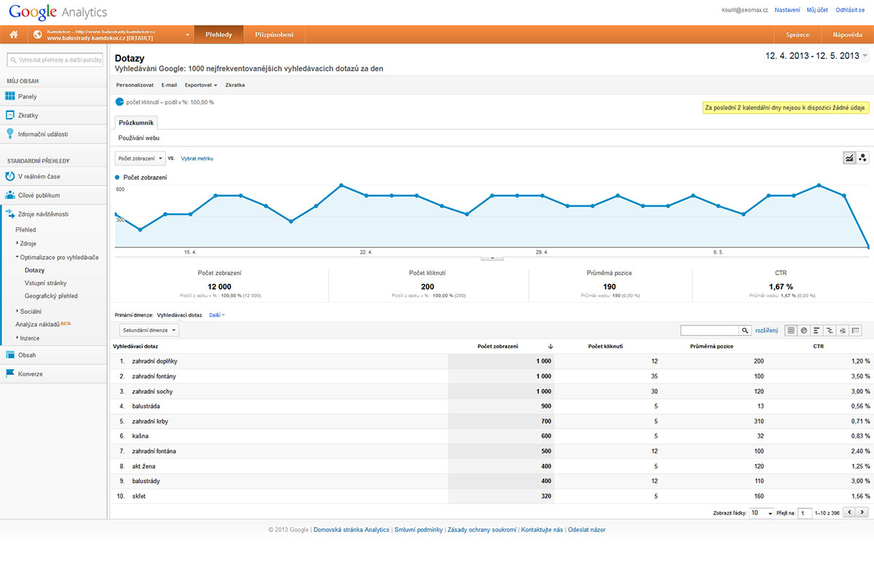Open the date range picker
The image size is (874, 586).
[816, 55]
